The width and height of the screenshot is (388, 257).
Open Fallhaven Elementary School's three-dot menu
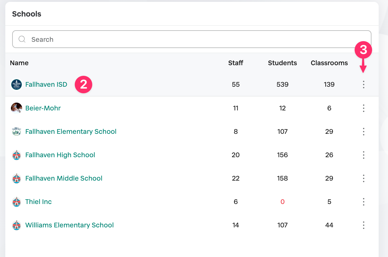[x=363, y=132]
